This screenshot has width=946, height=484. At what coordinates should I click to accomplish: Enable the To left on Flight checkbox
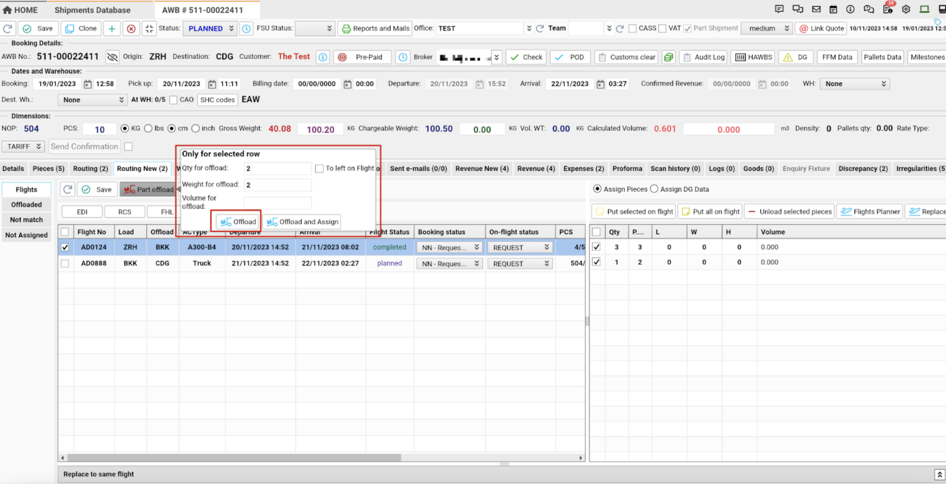(x=319, y=168)
